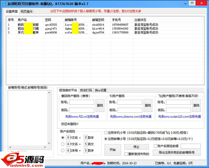This screenshot has width=209, height=168.
Task: Open the www.f02.cn register link
Action: tap(82, 116)
